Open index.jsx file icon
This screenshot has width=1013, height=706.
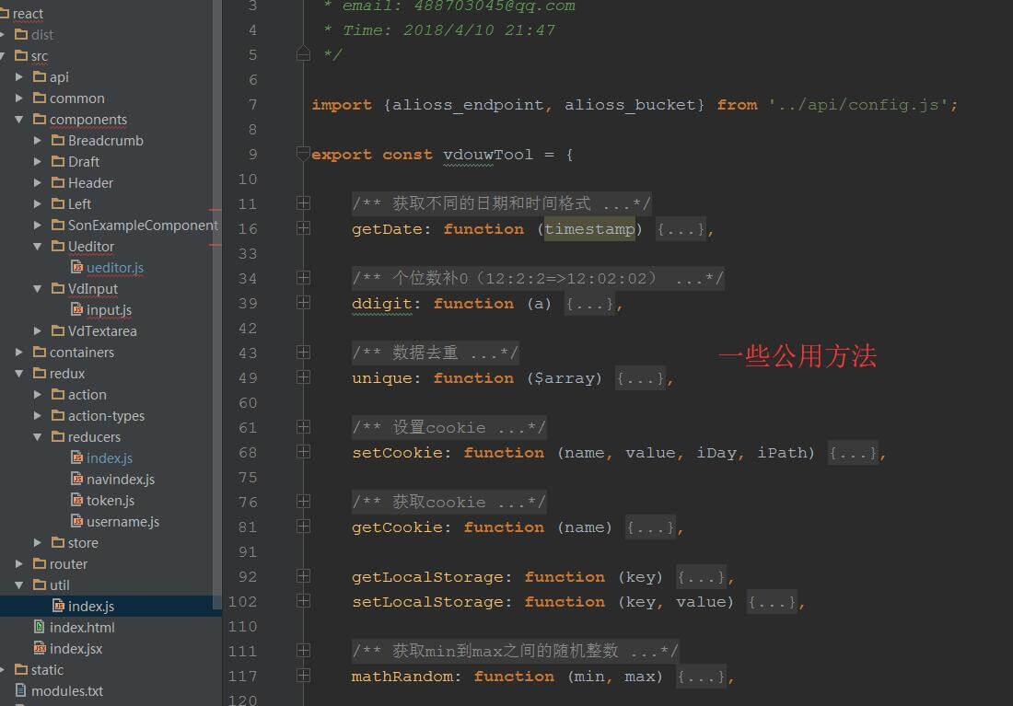(40, 649)
